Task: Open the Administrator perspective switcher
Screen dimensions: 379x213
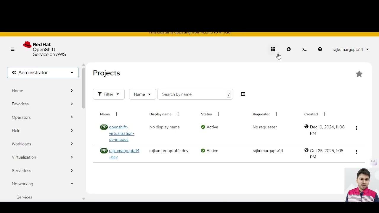Action: pos(43,72)
